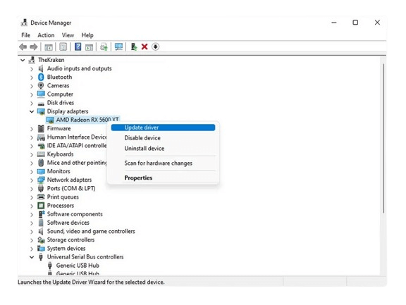The height and width of the screenshot is (305, 406).
Task: Click the red X uninstall device icon
Action: pyautogui.click(x=144, y=46)
